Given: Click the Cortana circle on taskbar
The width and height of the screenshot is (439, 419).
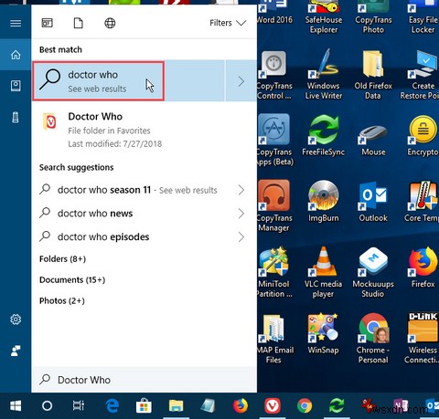Looking at the screenshot, I should point(47,405).
